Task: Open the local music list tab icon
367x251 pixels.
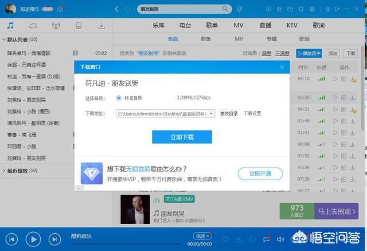Action: click(10, 25)
